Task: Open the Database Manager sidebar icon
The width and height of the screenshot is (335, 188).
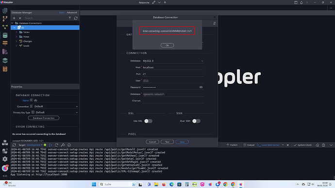Action: [x=5, y=35]
